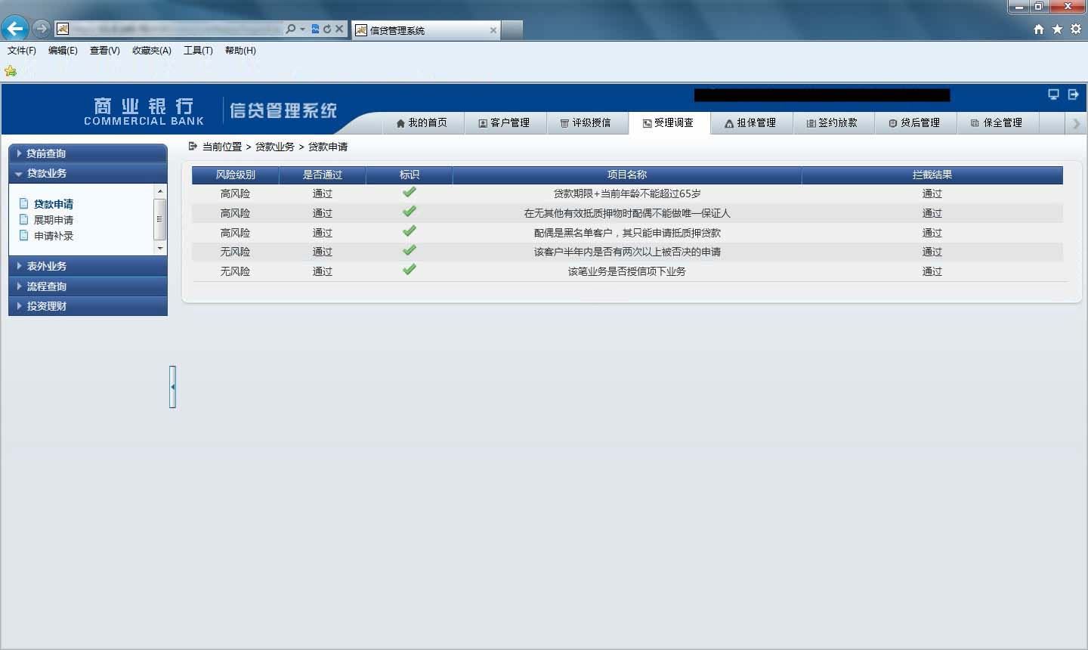The image size is (1088, 650).
Task: Click green checkmark in 授信项下业务 row
Action: 410,270
